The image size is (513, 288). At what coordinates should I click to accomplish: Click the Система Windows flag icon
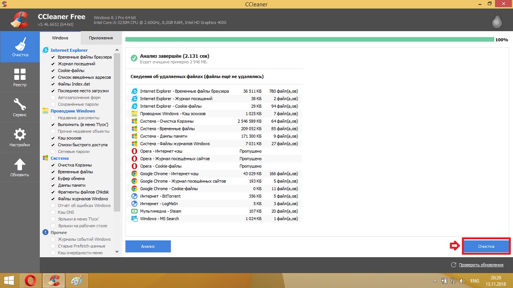click(46, 158)
